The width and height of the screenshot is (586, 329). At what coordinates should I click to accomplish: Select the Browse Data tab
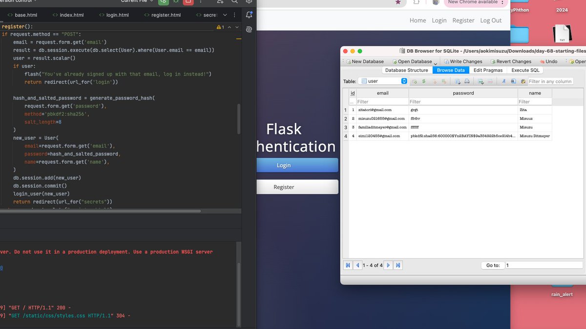coord(451,70)
